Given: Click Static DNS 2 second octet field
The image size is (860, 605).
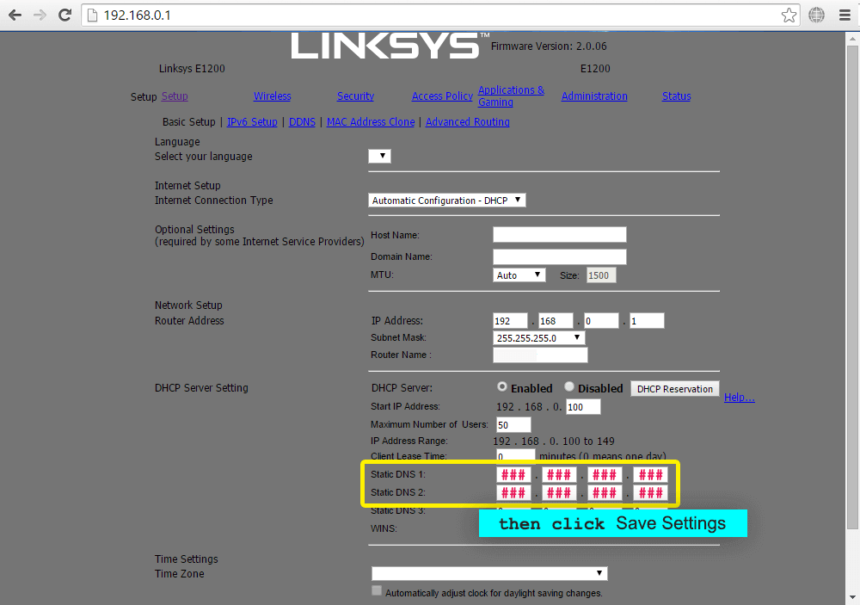Looking at the screenshot, I should point(559,492).
